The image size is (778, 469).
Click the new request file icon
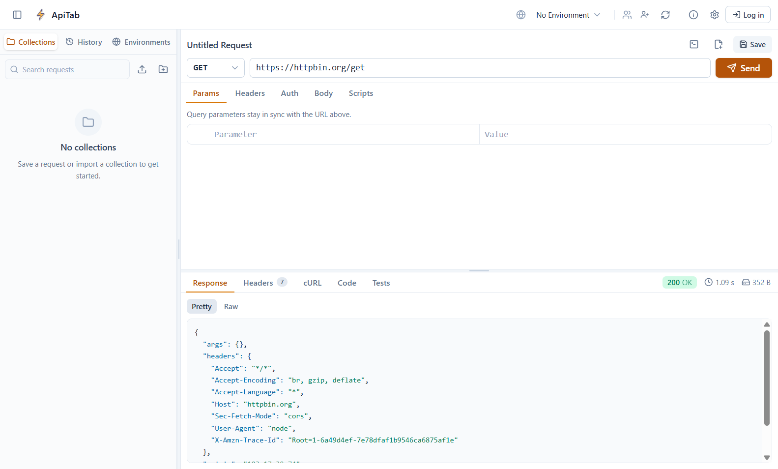718,44
